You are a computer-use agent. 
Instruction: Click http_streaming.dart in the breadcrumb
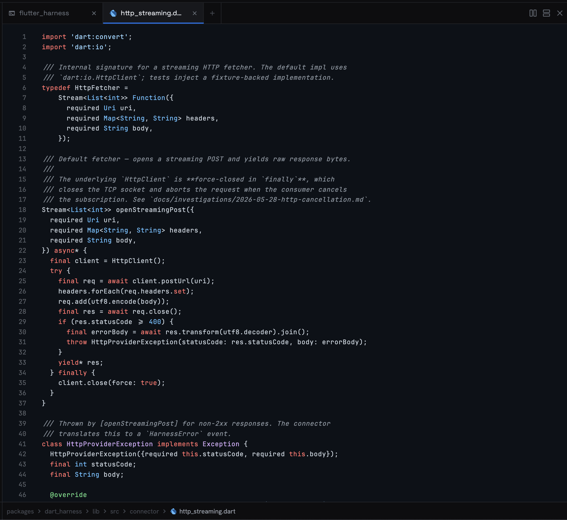click(207, 511)
